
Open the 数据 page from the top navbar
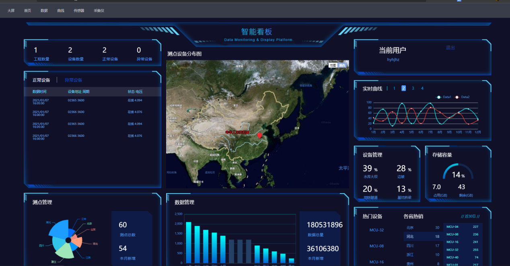[44, 10]
